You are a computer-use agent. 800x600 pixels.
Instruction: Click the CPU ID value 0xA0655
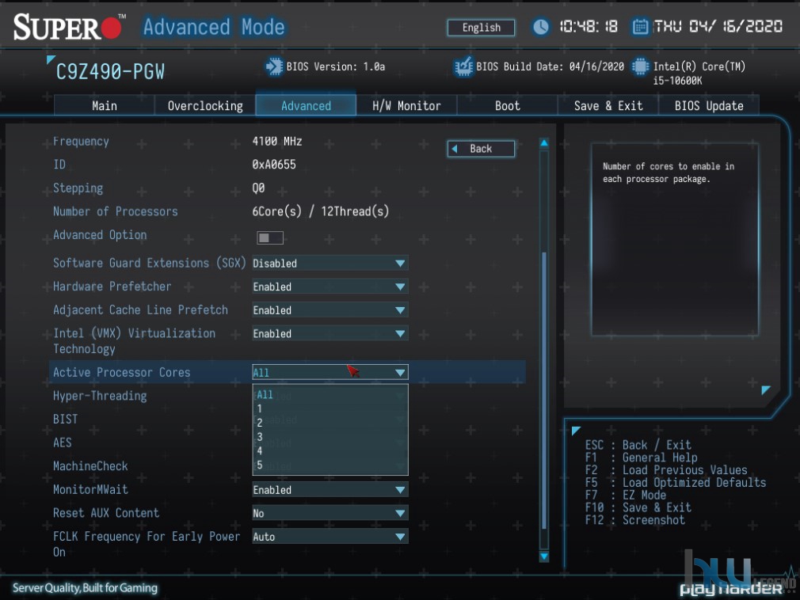274,164
